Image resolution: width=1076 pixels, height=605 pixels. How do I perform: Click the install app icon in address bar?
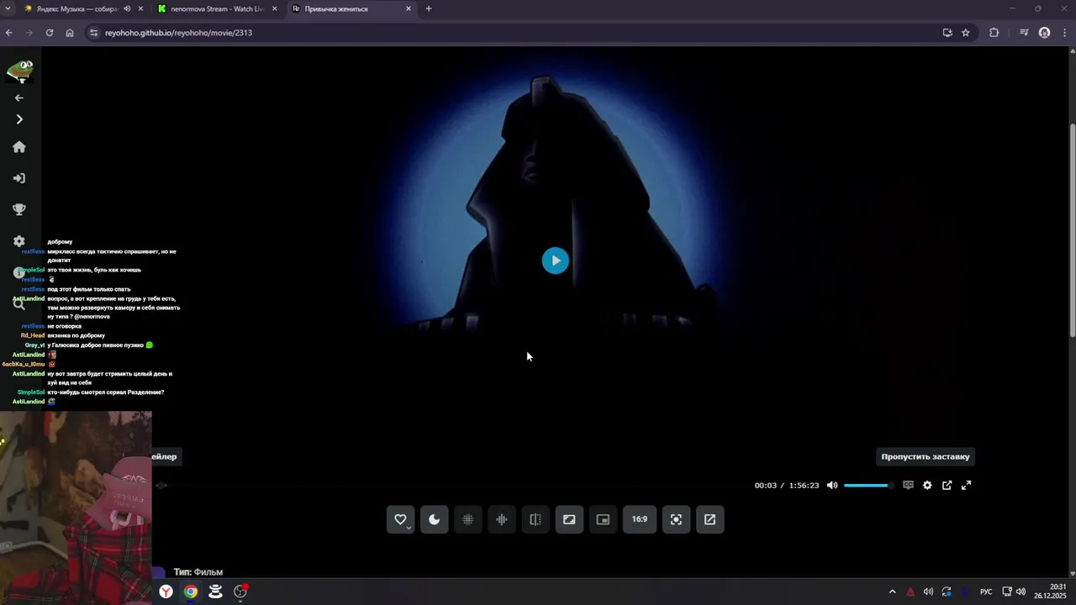tap(947, 33)
